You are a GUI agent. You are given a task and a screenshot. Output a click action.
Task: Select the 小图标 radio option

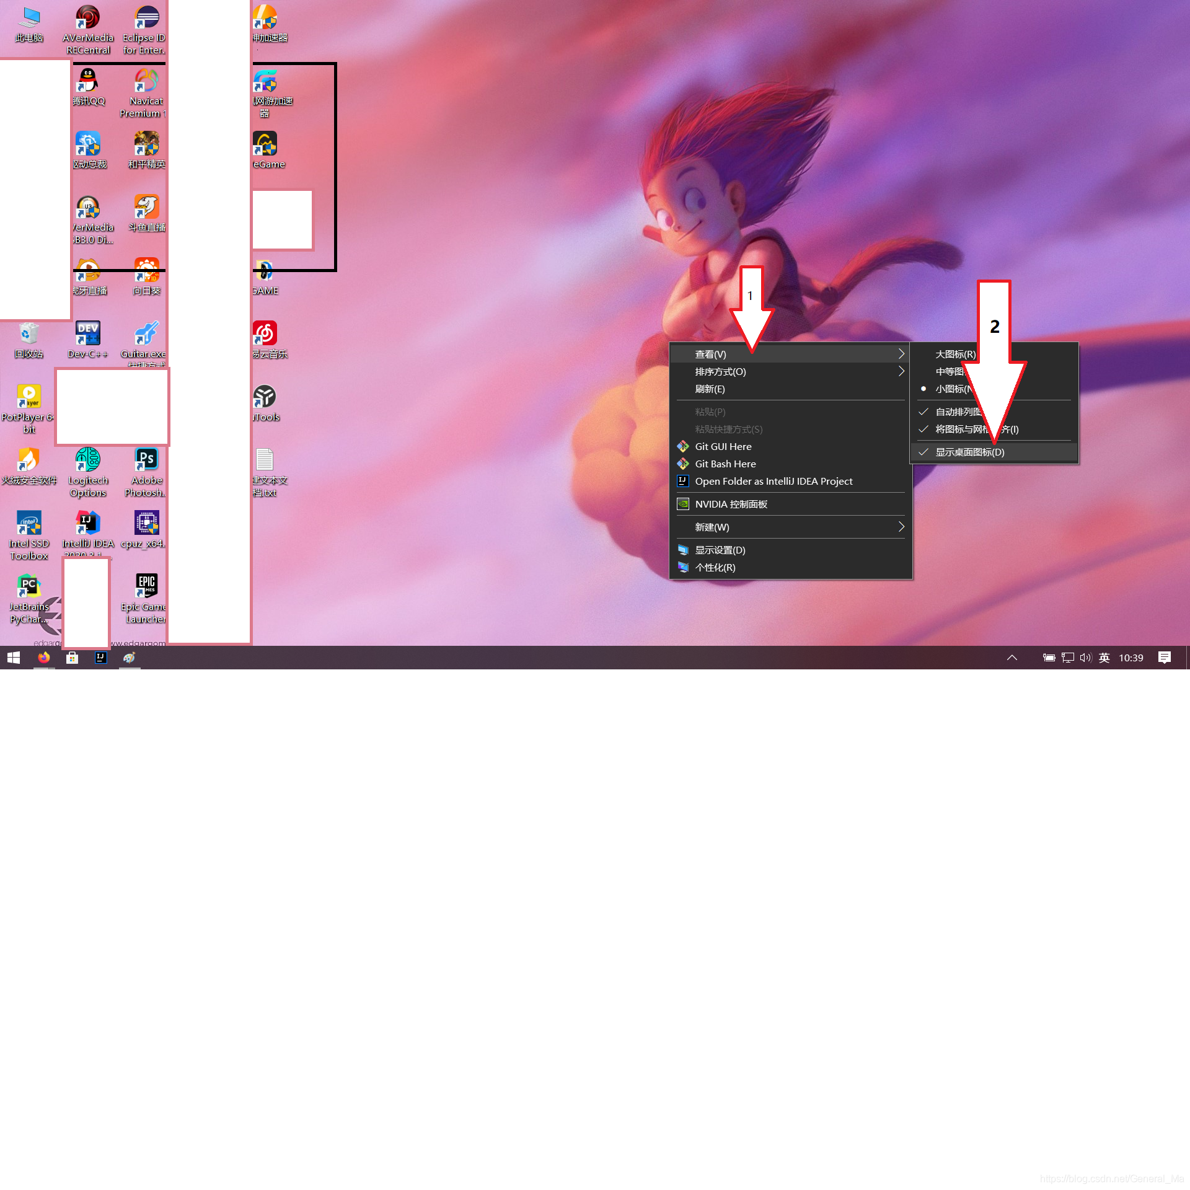point(950,389)
